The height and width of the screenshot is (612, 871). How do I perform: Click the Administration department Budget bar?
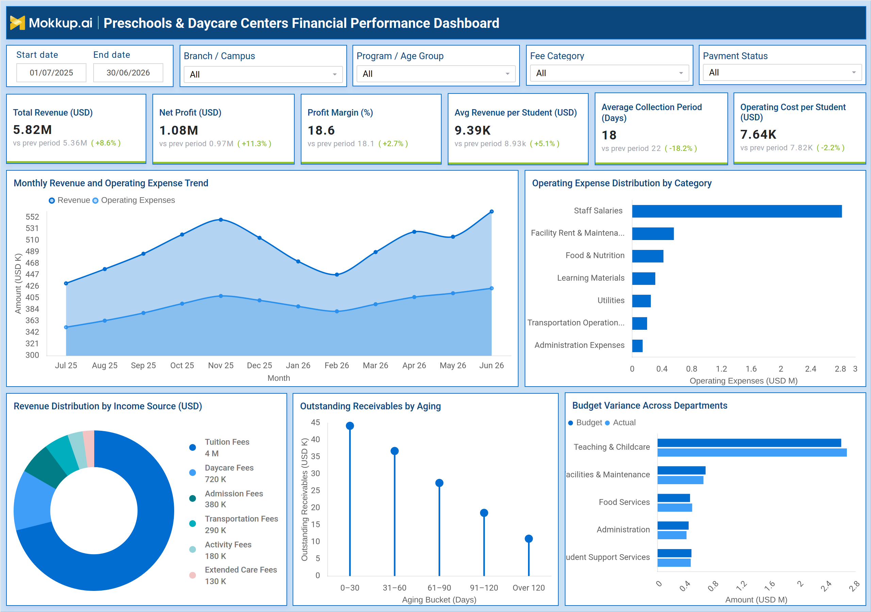[673, 526]
